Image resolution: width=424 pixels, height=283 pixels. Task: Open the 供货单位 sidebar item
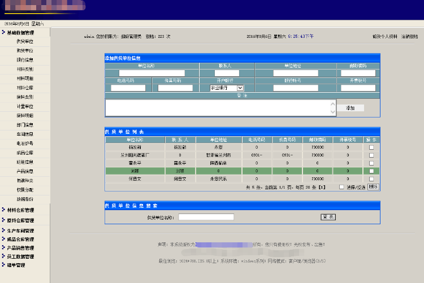click(x=25, y=41)
